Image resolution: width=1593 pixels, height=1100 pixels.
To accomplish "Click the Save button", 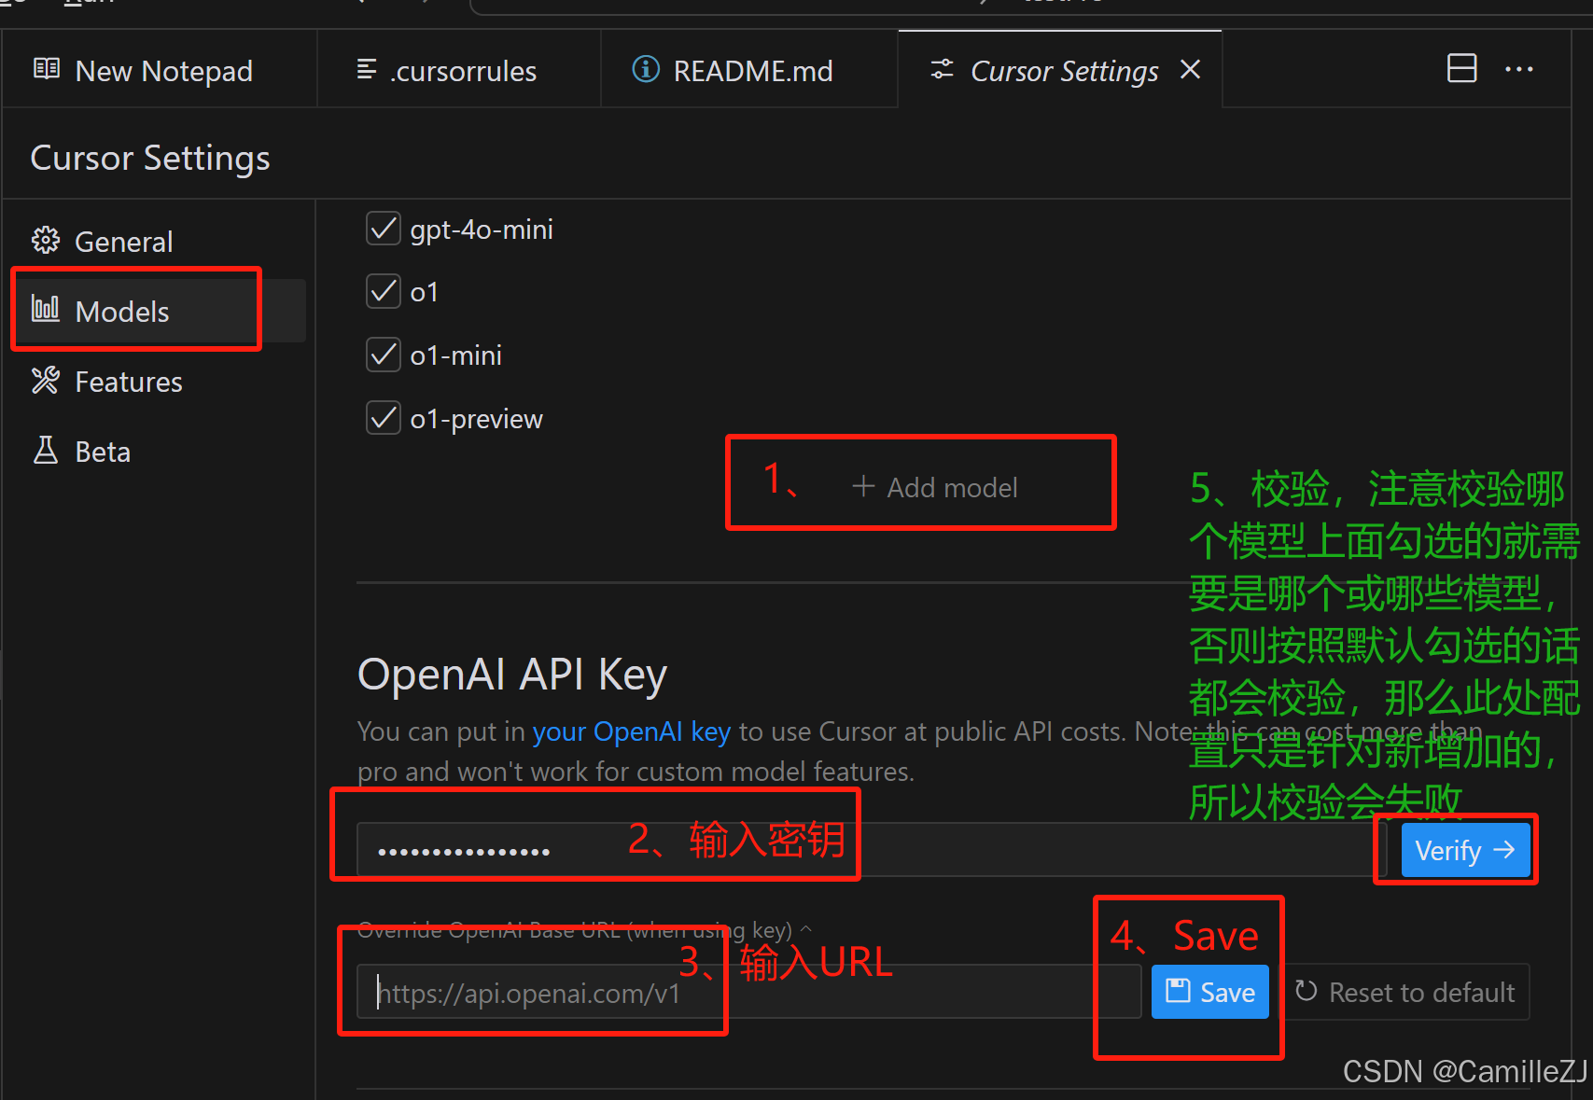I will (x=1210, y=992).
